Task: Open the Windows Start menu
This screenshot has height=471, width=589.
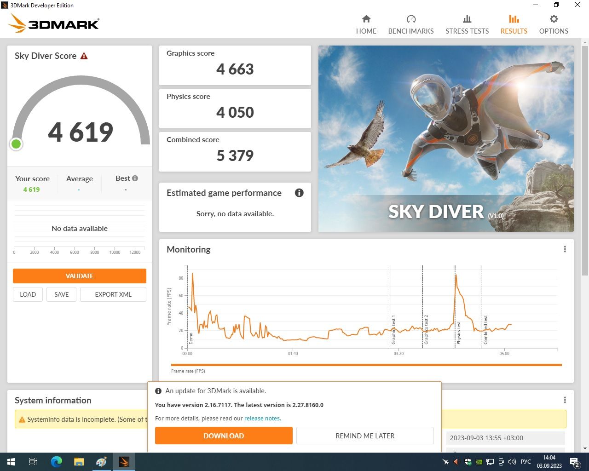Action: pyautogui.click(x=11, y=462)
